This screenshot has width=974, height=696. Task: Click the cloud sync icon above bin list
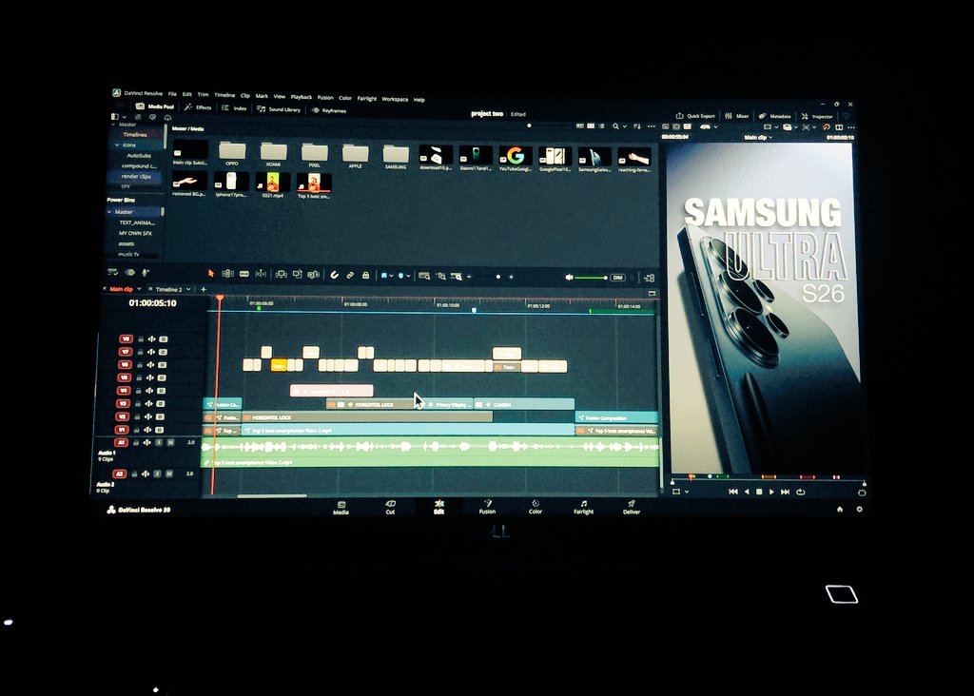[167, 117]
